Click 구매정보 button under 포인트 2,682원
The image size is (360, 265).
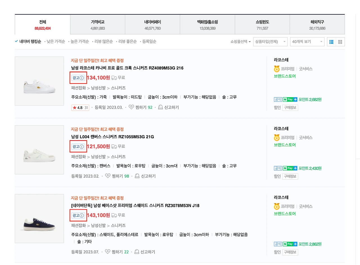[290, 108]
